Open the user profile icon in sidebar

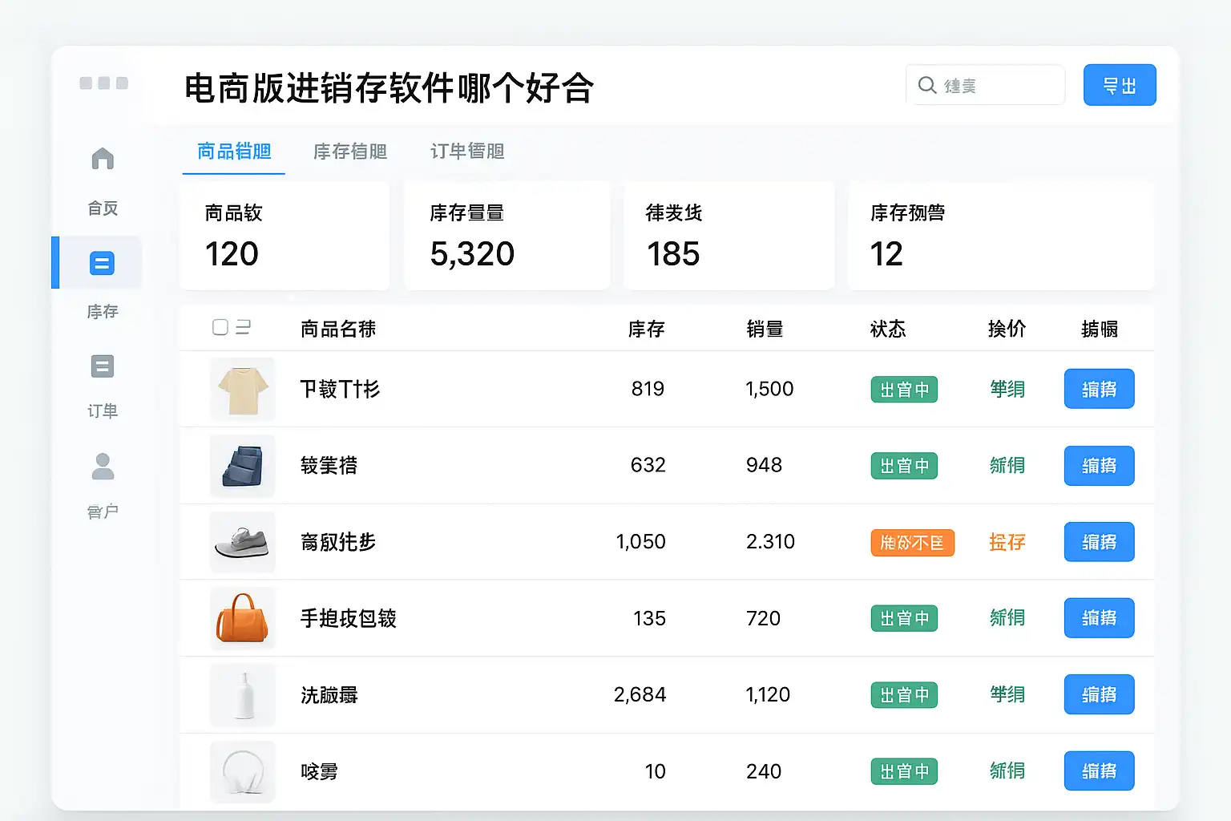[103, 467]
